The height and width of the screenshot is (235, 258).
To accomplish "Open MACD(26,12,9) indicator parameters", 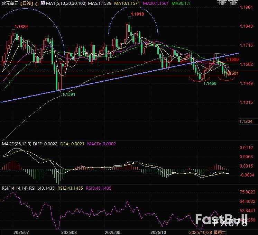I will [16, 144].
